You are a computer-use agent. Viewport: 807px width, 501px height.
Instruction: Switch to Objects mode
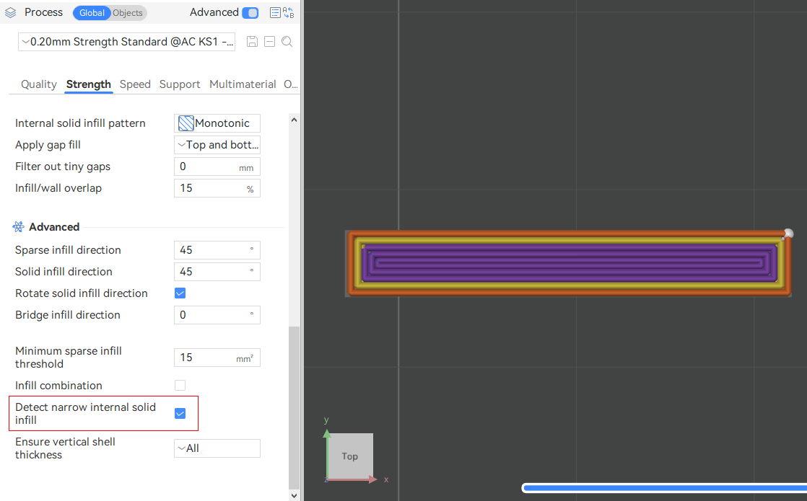[x=128, y=13]
